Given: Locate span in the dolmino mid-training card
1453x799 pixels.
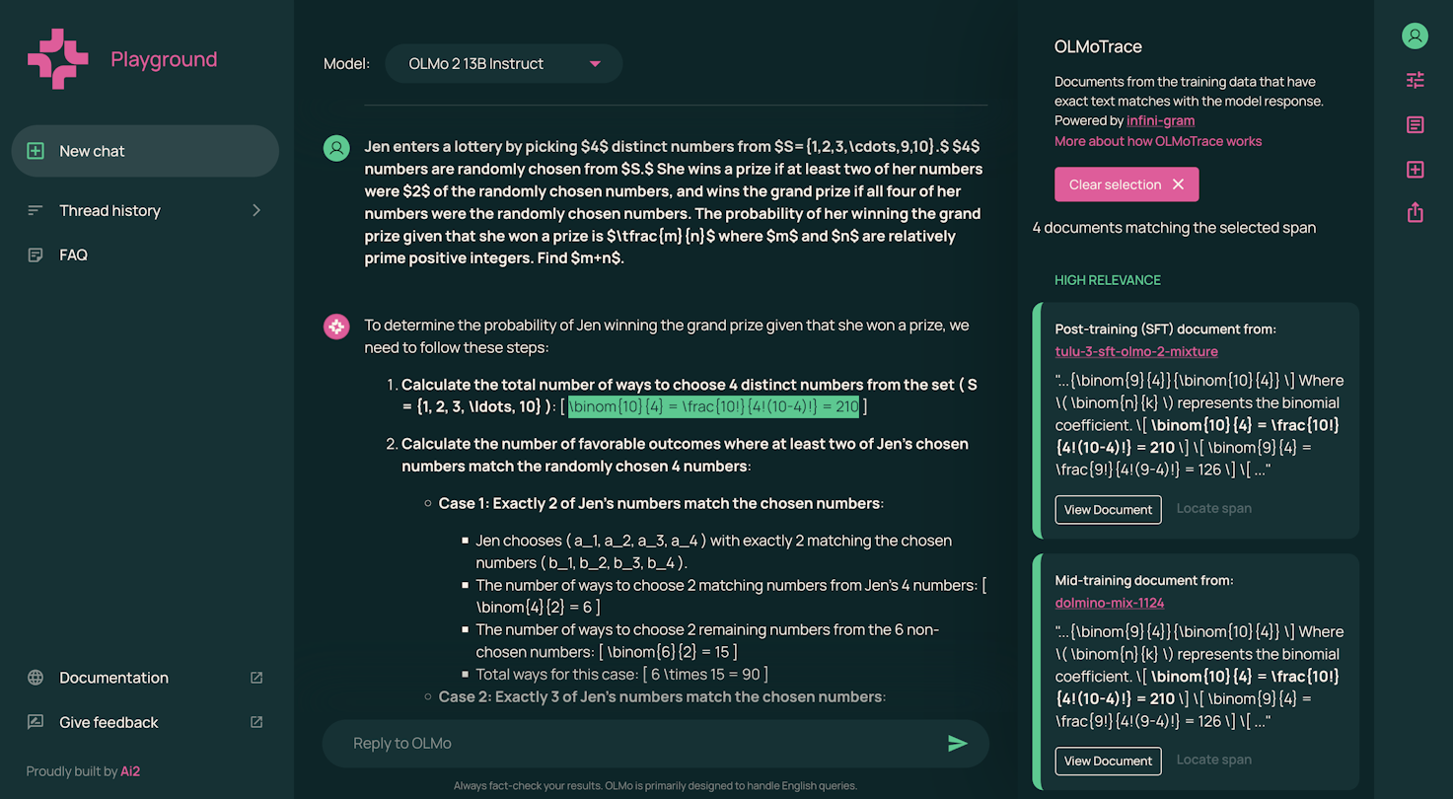Looking at the screenshot, I should (1214, 760).
